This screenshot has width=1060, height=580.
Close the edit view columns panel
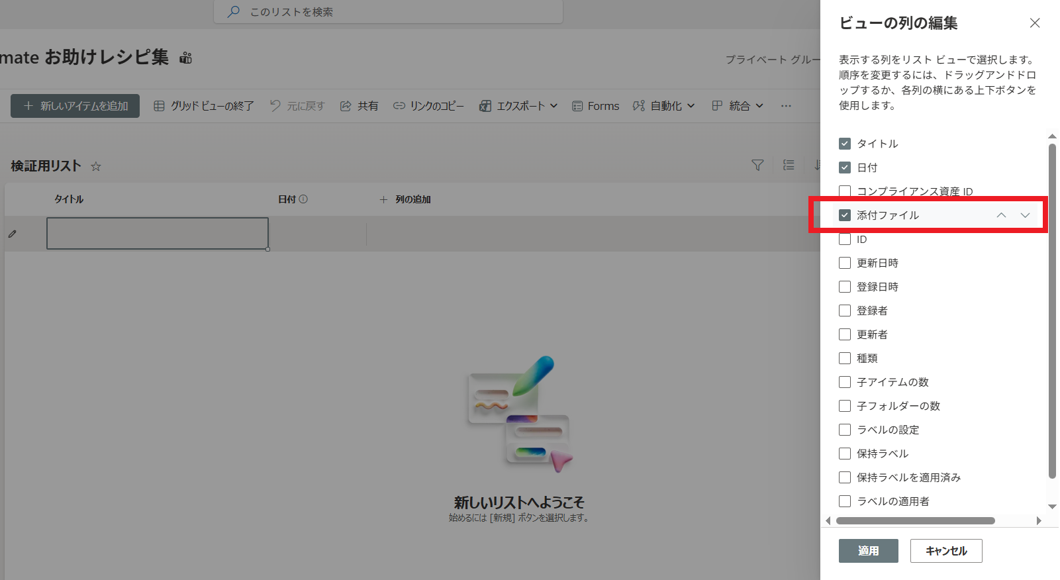click(1035, 23)
